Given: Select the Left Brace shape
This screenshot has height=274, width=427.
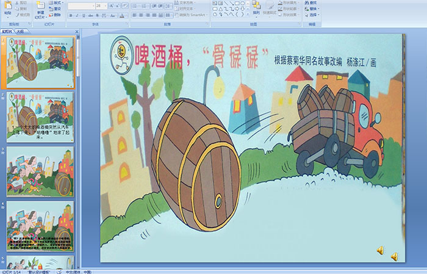Looking at the screenshot, I should pos(237,14).
